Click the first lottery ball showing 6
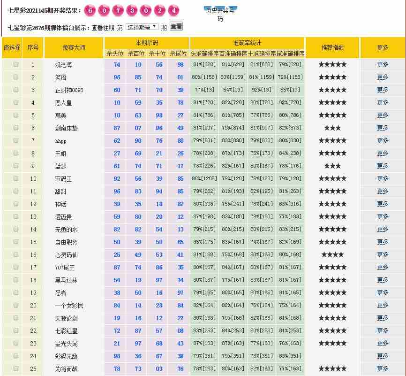 click(x=91, y=10)
